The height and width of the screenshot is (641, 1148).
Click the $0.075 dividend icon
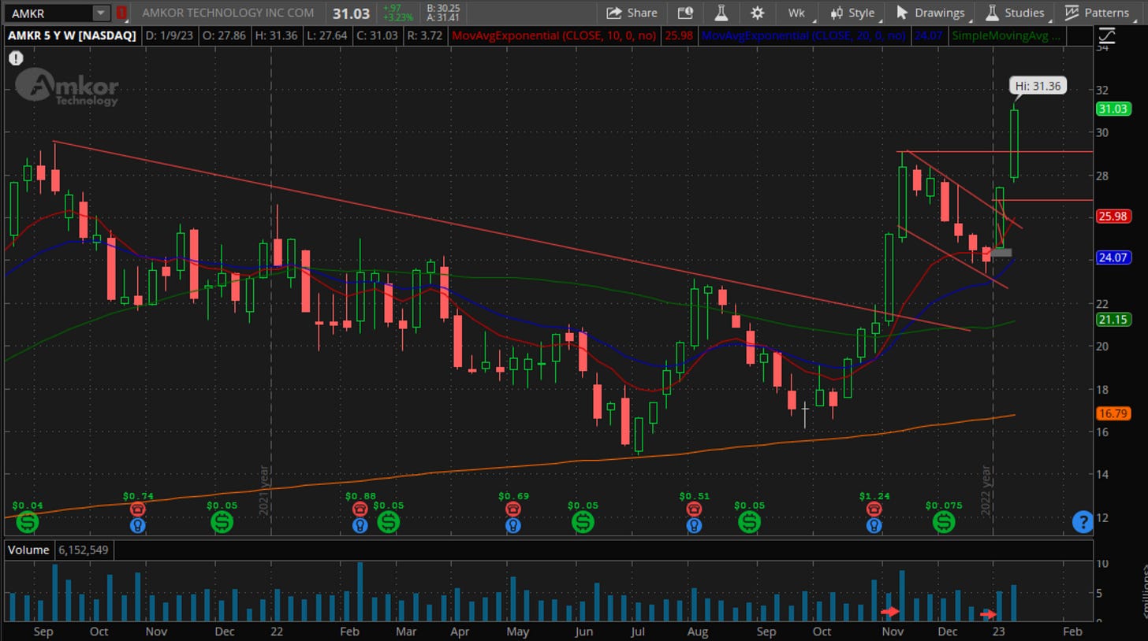[943, 521]
